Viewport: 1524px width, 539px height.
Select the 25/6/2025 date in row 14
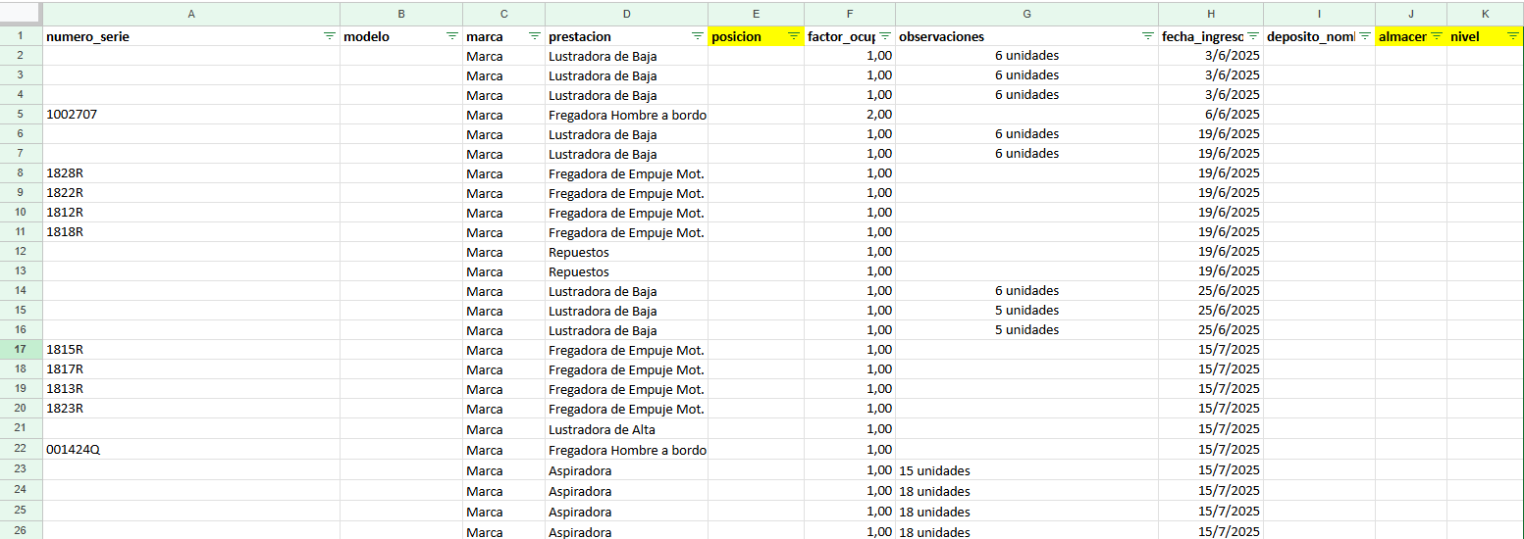pos(1211,291)
